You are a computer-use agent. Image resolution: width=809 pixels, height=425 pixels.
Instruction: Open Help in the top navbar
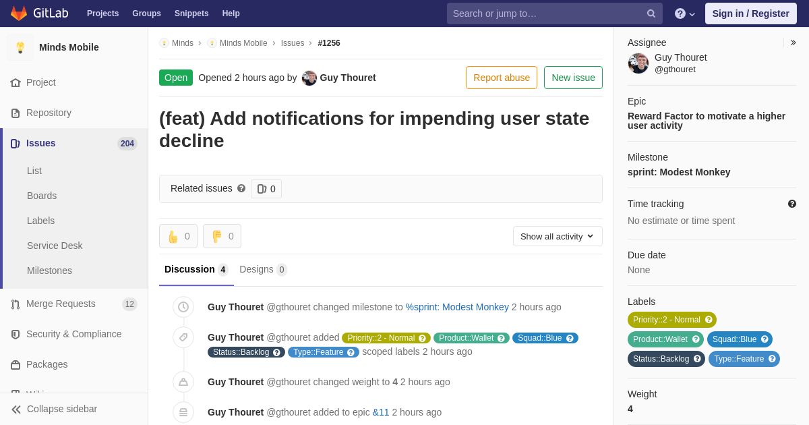tap(231, 13)
